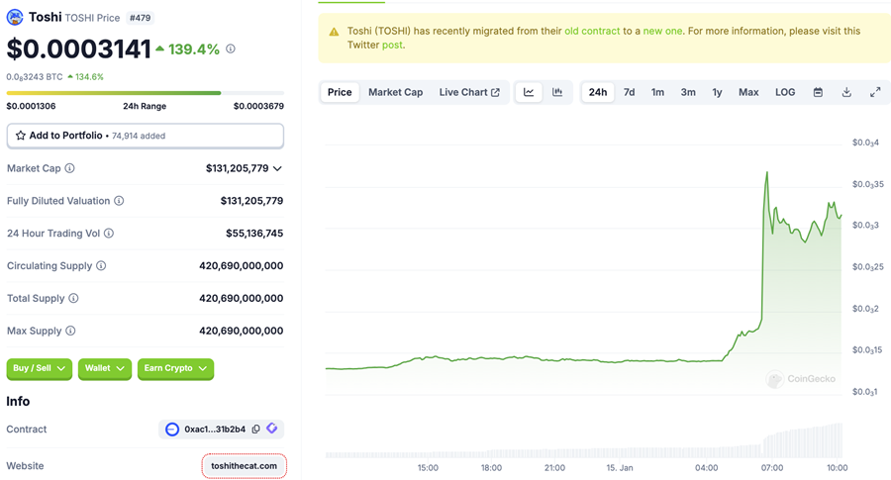Click Total Supply info icon

[x=73, y=298]
